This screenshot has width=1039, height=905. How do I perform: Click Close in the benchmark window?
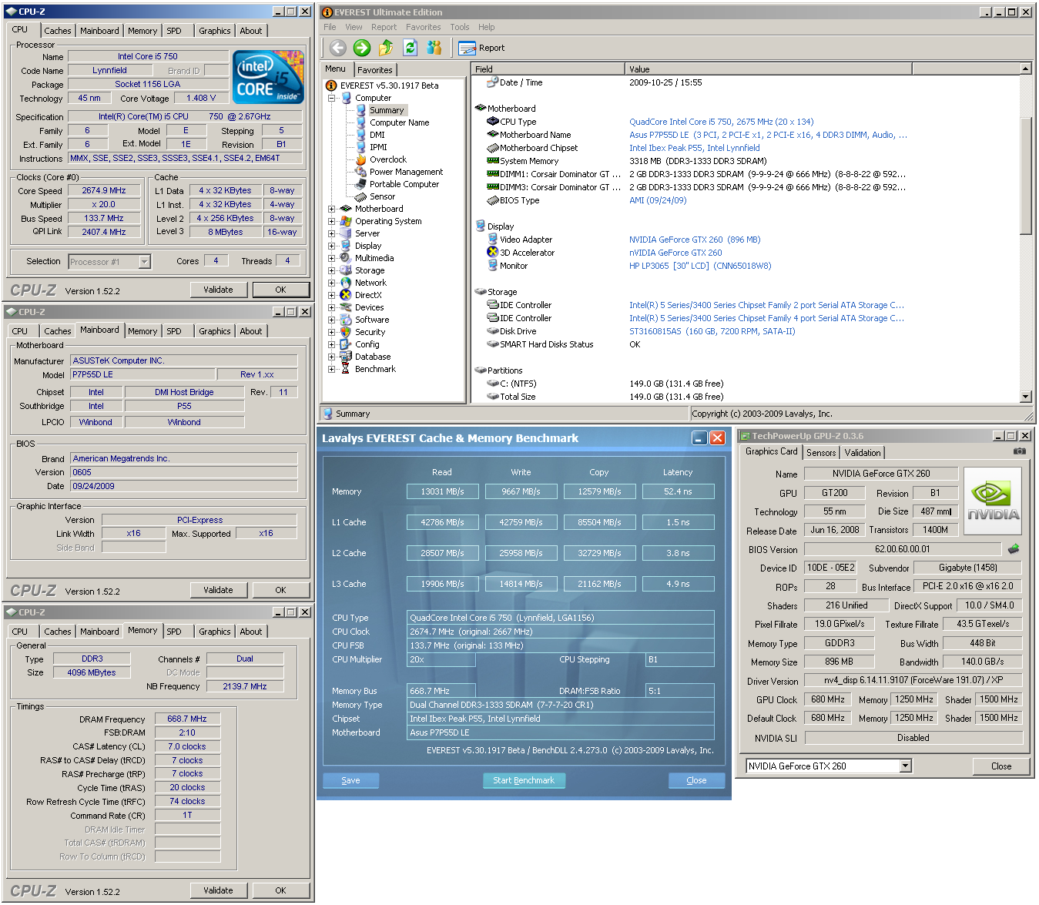tap(696, 780)
